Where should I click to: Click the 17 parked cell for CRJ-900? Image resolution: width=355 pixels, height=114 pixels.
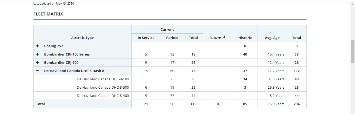coord(172,62)
